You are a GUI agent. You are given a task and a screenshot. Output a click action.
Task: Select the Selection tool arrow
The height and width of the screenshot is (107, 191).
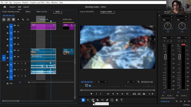(83, 100)
